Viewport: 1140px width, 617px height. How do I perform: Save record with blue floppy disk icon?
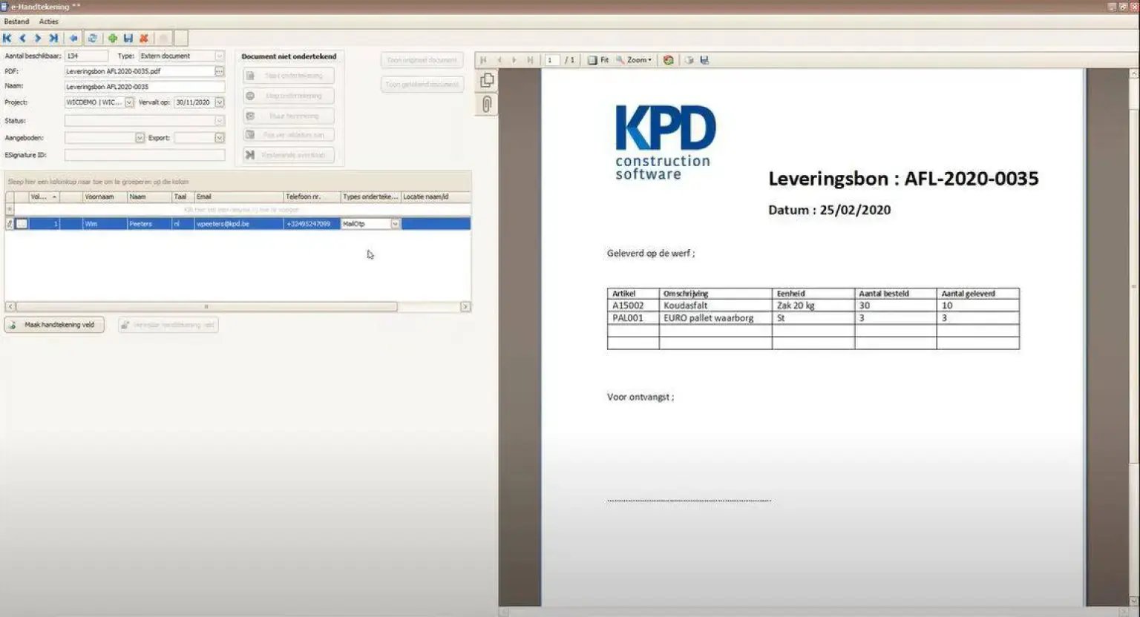click(x=128, y=38)
